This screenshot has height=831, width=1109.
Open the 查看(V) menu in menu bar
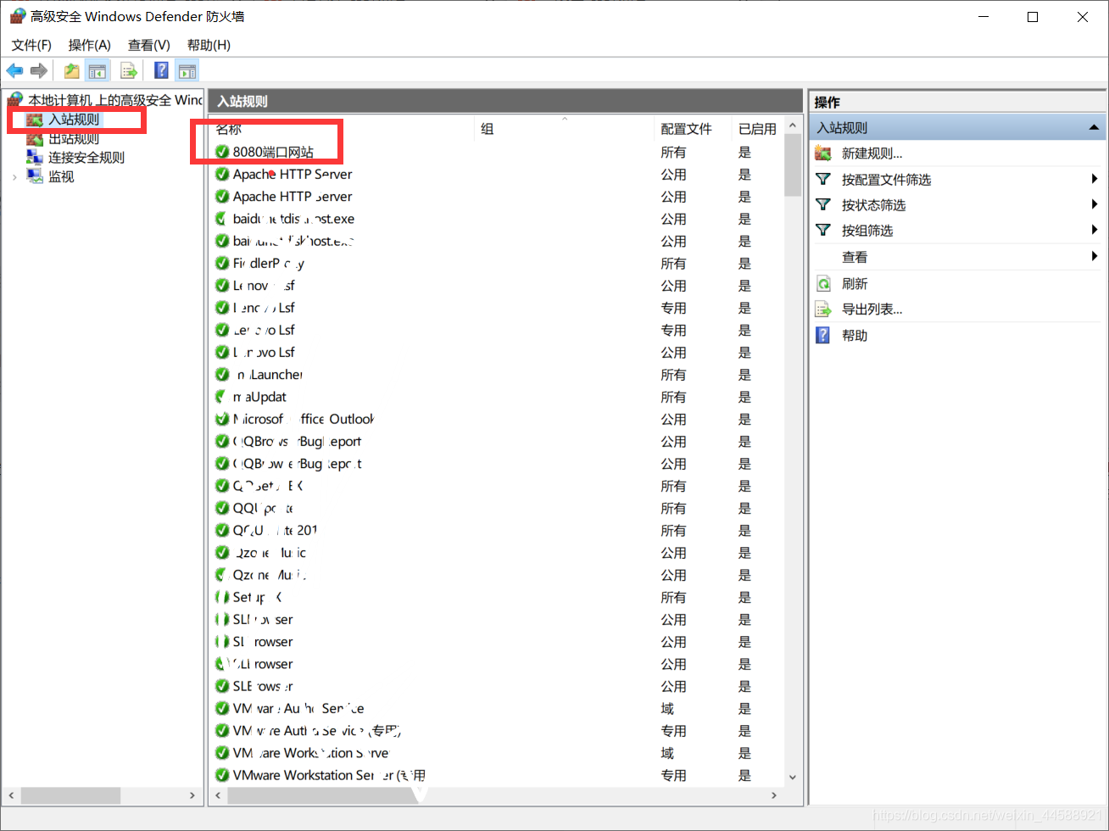[x=149, y=45]
